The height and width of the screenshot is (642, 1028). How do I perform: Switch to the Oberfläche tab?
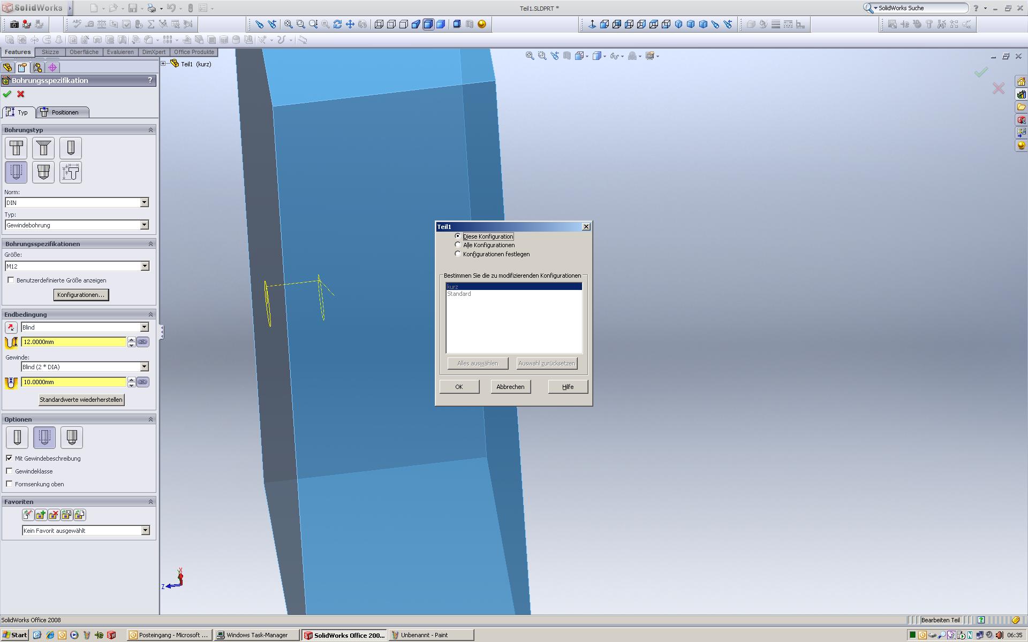[x=84, y=52]
